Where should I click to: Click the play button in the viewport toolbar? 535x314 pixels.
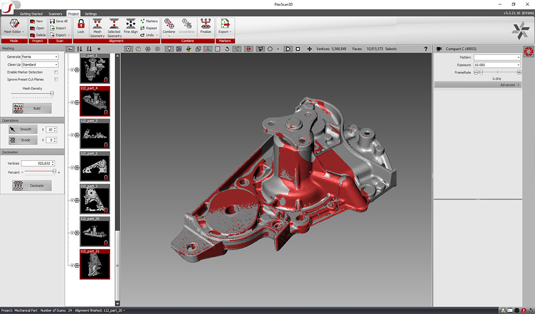coord(288,49)
